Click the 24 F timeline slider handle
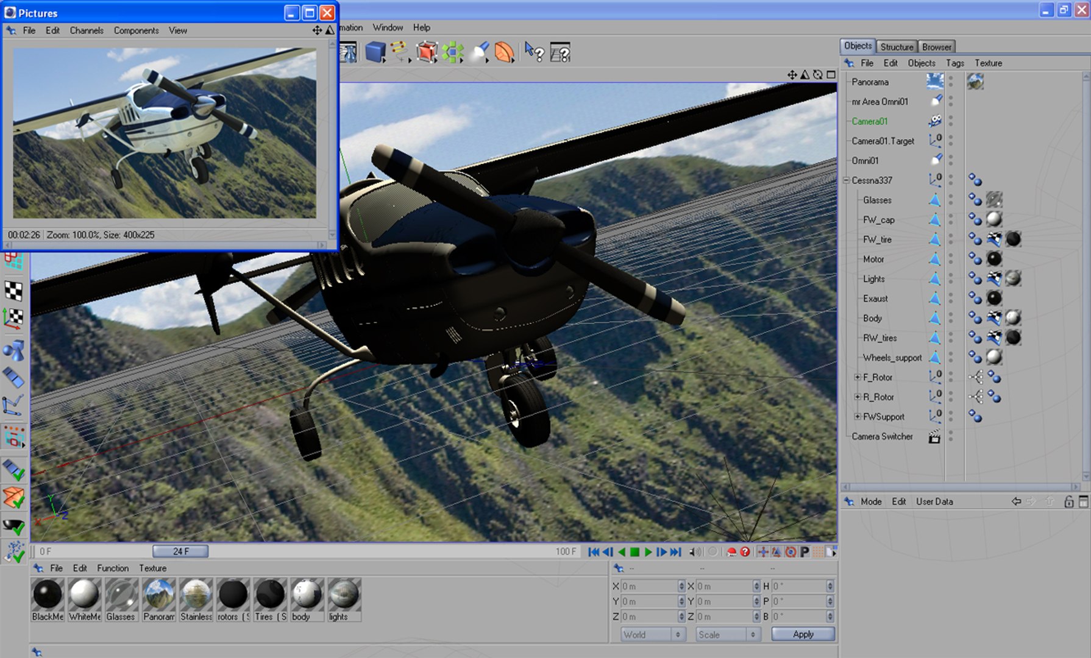This screenshot has width=1091, height=658. coord(180,551)
